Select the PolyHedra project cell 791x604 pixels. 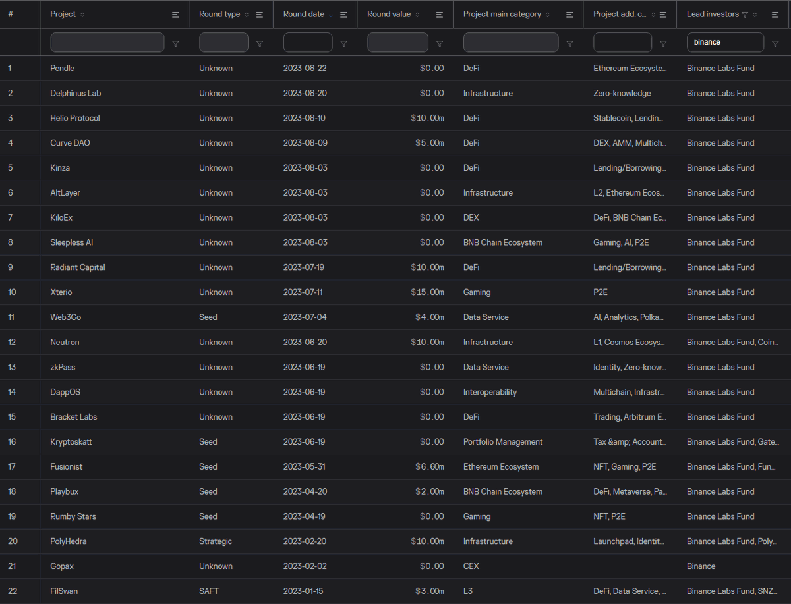[x=115, y=541]
